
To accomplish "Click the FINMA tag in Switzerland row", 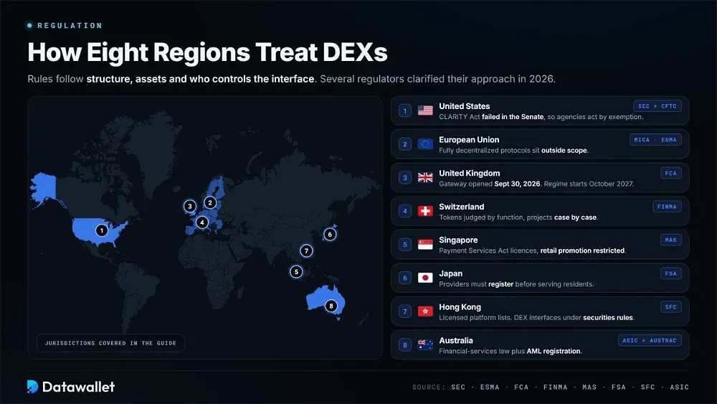I will click(x=667, y=207).
